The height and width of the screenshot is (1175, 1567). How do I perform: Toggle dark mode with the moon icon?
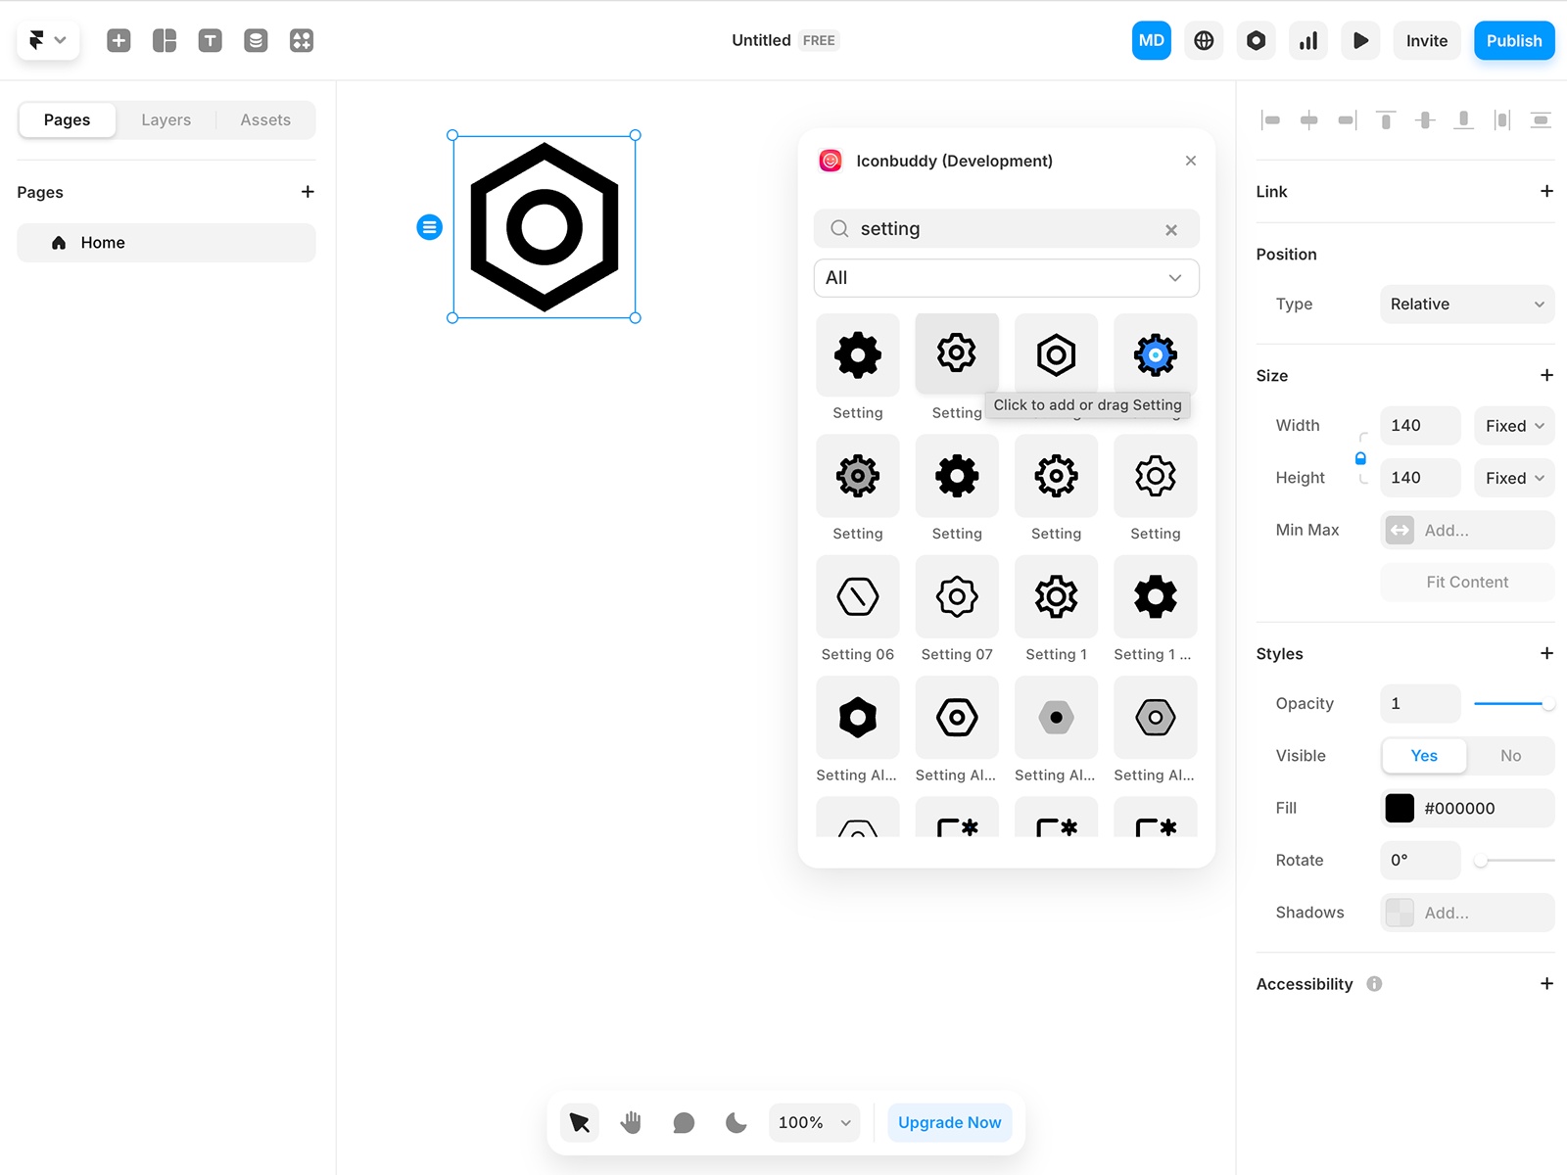point(735,1122)
